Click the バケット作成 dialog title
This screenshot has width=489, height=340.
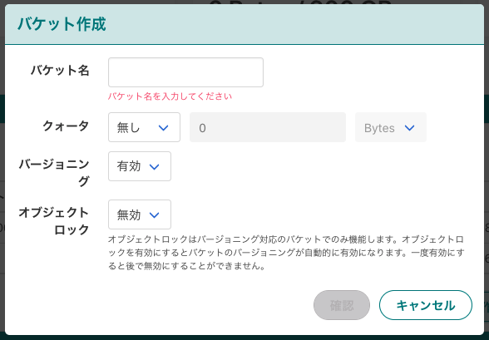62,24
